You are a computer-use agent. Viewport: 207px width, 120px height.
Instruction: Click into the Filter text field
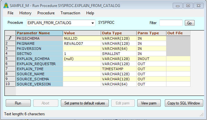[x=171, y=23]
